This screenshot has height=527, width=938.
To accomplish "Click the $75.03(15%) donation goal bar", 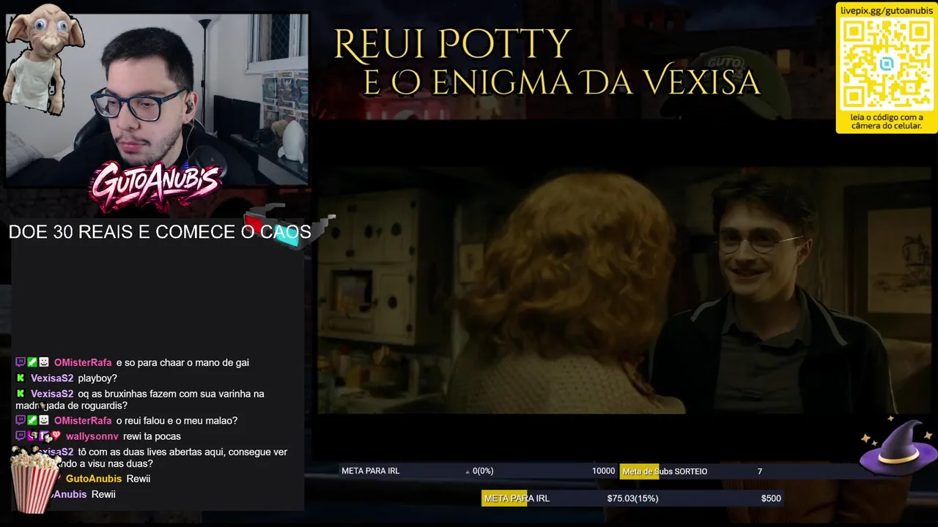I will pos(632,498).
